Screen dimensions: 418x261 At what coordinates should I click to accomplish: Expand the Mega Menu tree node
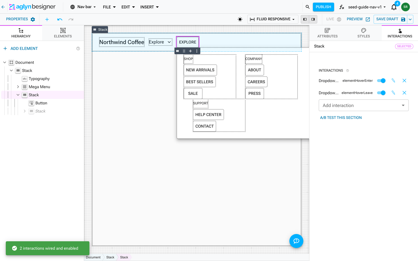click(x=18, y=87)
